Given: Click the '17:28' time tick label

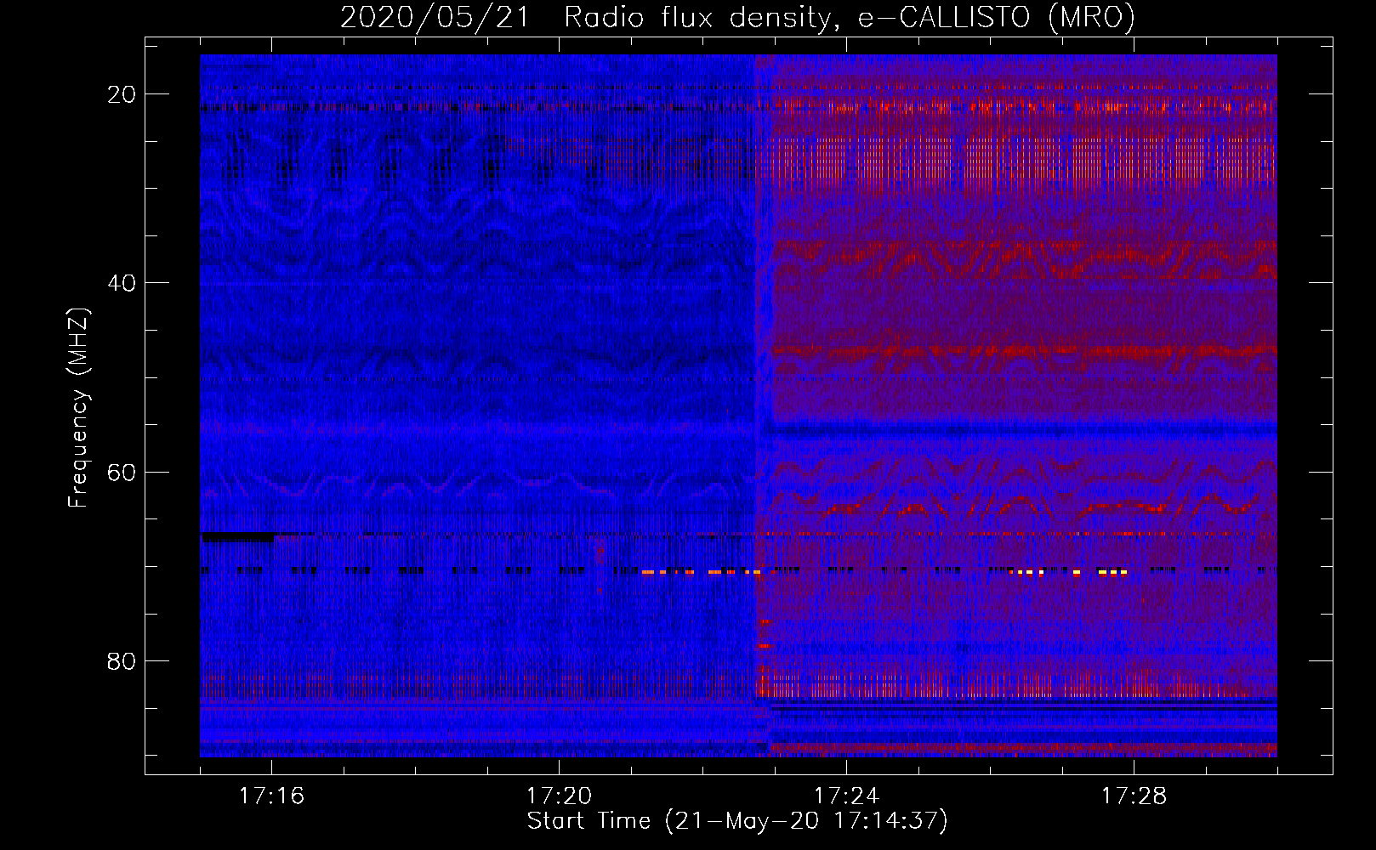Looking at the screenshot, I should pyautogui.click(x=1134, y=796).
